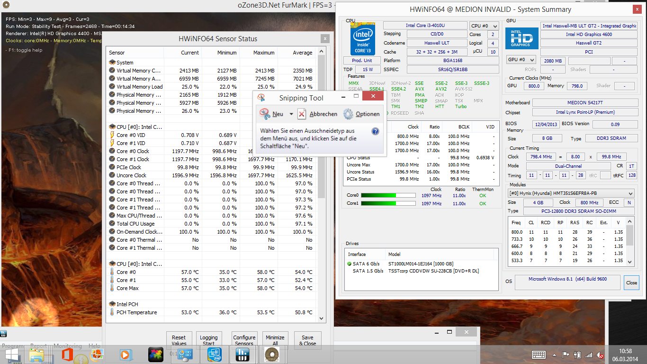This screenshot has height=364, width=647.
Task: Click the Snipping Tool help question-mark icon
Action: tap(375, 131)
